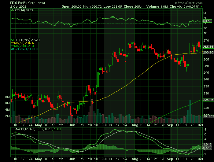Click the Chg +0.19 (+0.07%) value
This screenshot has width=214, height=162.
185,6
